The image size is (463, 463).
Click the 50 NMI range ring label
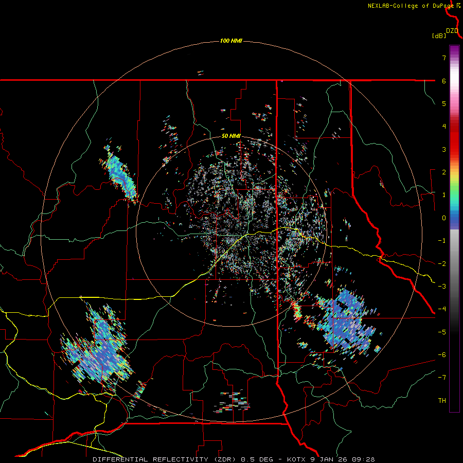pos(231,136)
